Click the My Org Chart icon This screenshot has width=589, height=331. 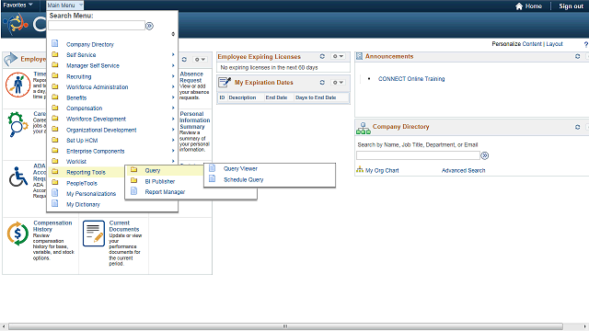(360, 169)
